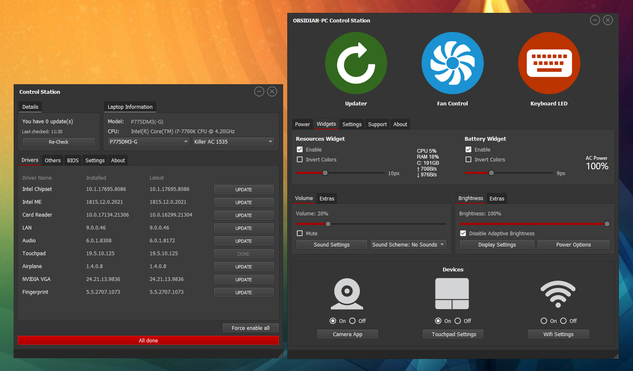Screen dimensions: 633x371
Task: Launch the blue Fan Control icon
Action: [x=453, y=63]
